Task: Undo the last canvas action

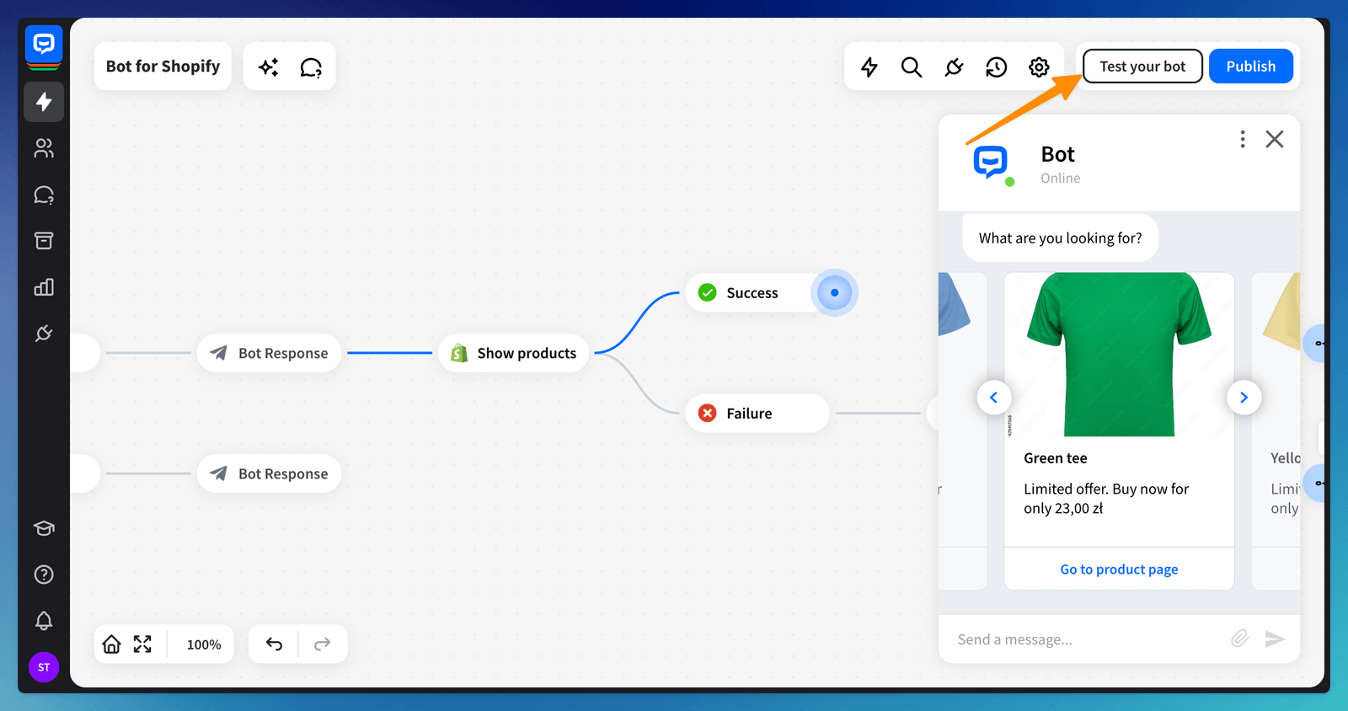Action: pos(274,644)
